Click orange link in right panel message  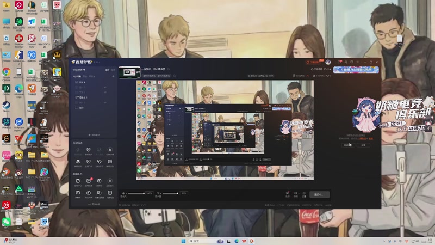(x=363, y=138)
